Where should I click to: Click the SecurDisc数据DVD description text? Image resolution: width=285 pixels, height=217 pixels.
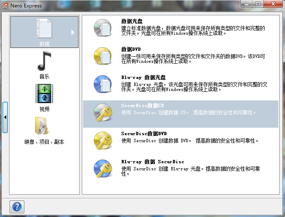[190, 141]
